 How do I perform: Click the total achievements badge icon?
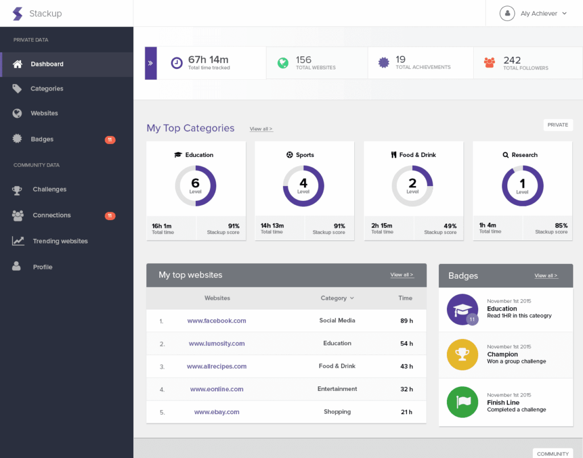(x=384, y=63)
